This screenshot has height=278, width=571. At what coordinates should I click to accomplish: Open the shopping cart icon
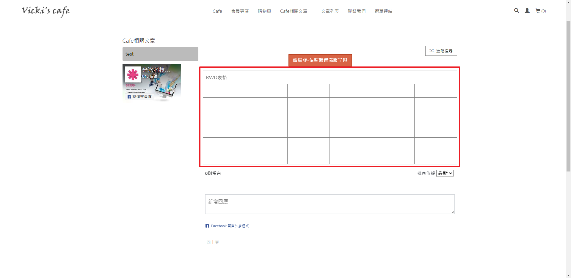[538, 11]
